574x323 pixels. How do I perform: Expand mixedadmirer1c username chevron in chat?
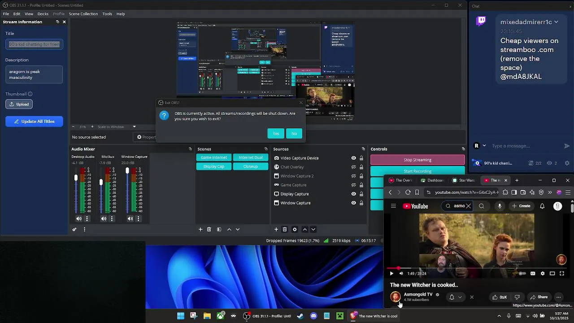point(556,22)
